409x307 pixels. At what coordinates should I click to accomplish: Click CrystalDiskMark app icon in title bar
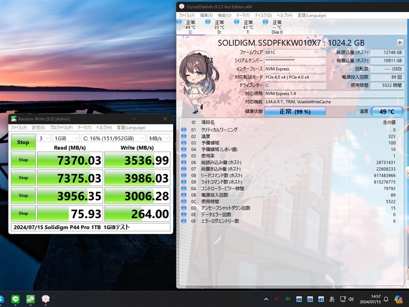[x=14, y=119]
